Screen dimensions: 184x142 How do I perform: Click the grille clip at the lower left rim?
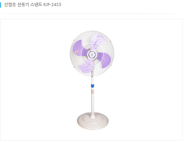point(74,67)
